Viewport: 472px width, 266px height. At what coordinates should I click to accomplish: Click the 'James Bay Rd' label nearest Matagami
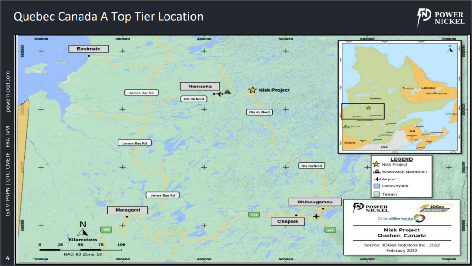point(163,195)
